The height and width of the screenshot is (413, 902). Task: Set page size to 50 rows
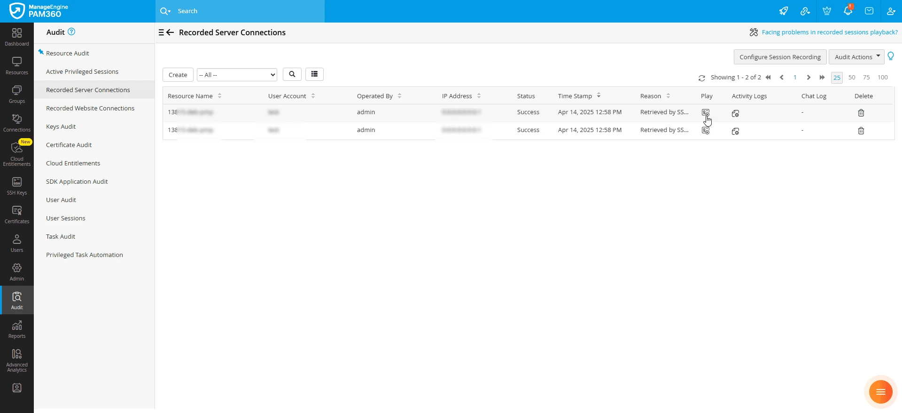coord(852,78)
